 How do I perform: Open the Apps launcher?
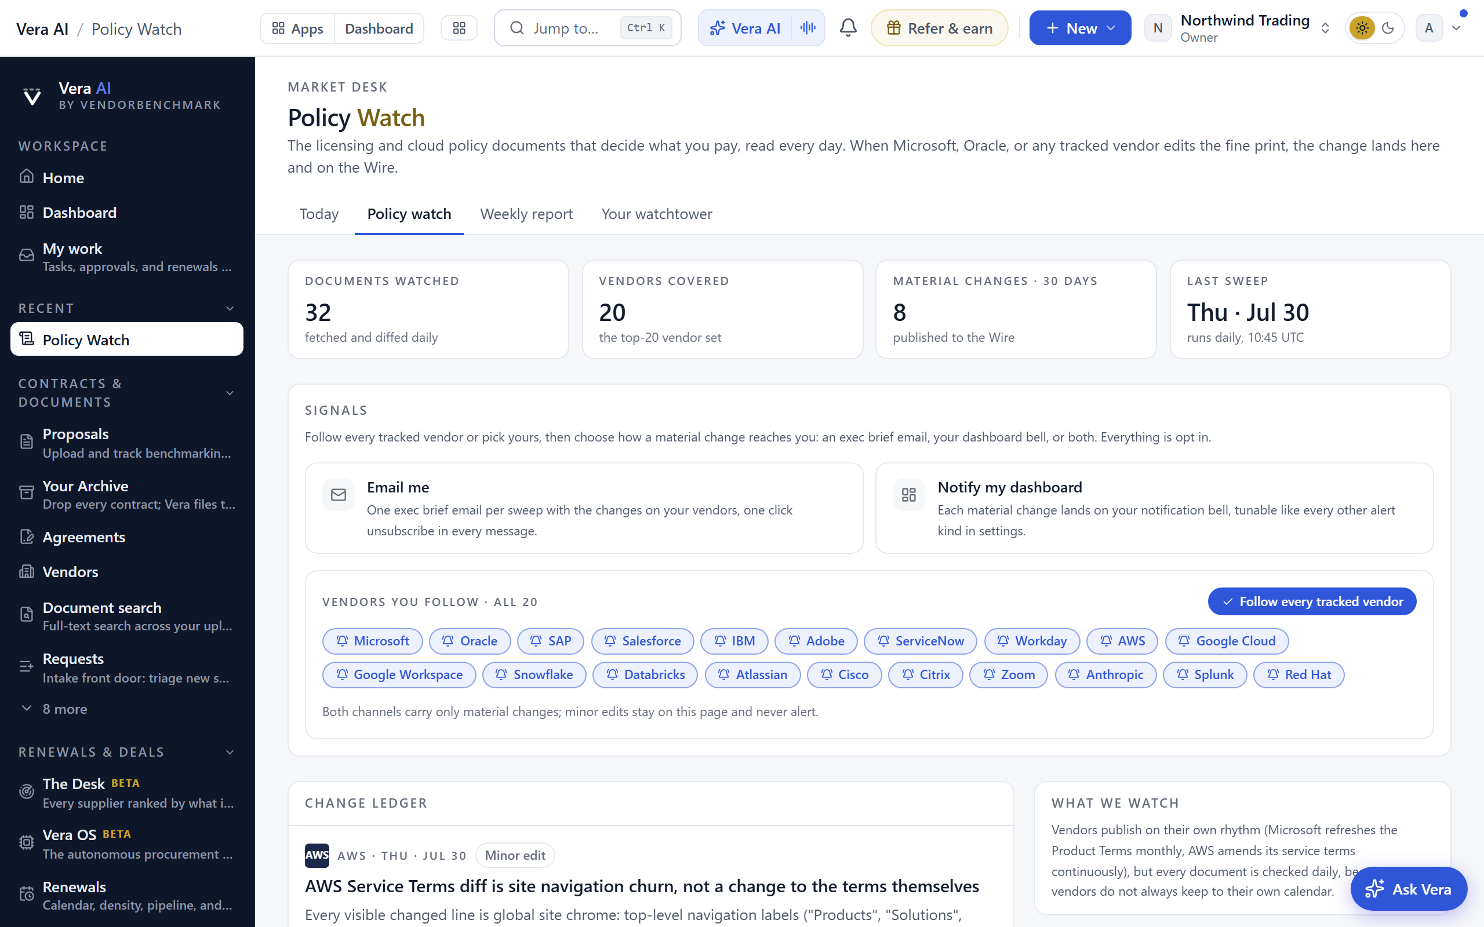[x=297, y=28]
